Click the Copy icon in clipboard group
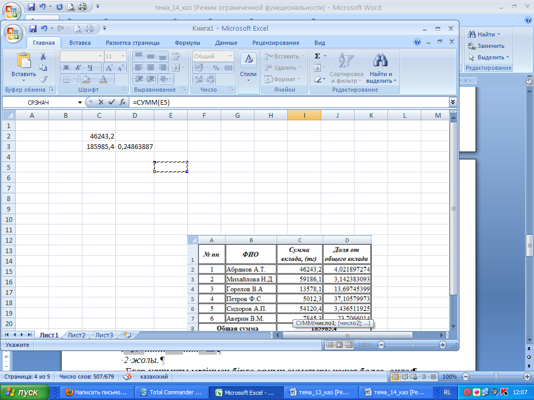The height and width of the screenshot is (400, 534). pos(43,67)
